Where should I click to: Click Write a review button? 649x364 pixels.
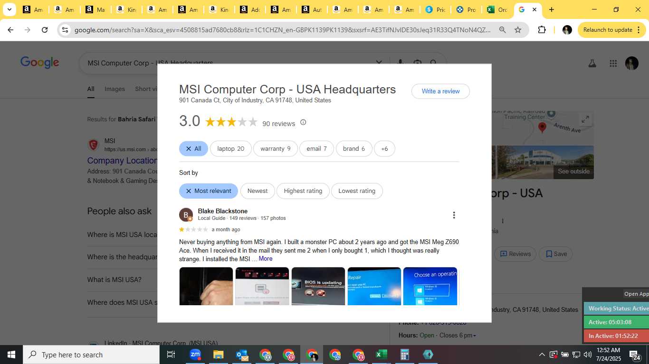pos(440,91)
